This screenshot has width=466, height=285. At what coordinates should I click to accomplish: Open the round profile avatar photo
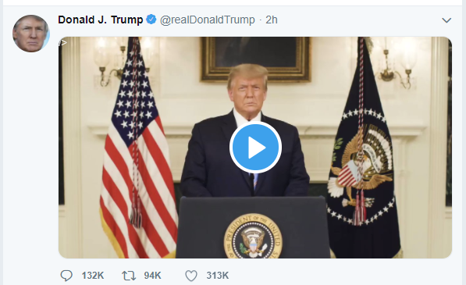tap(31, 34)
